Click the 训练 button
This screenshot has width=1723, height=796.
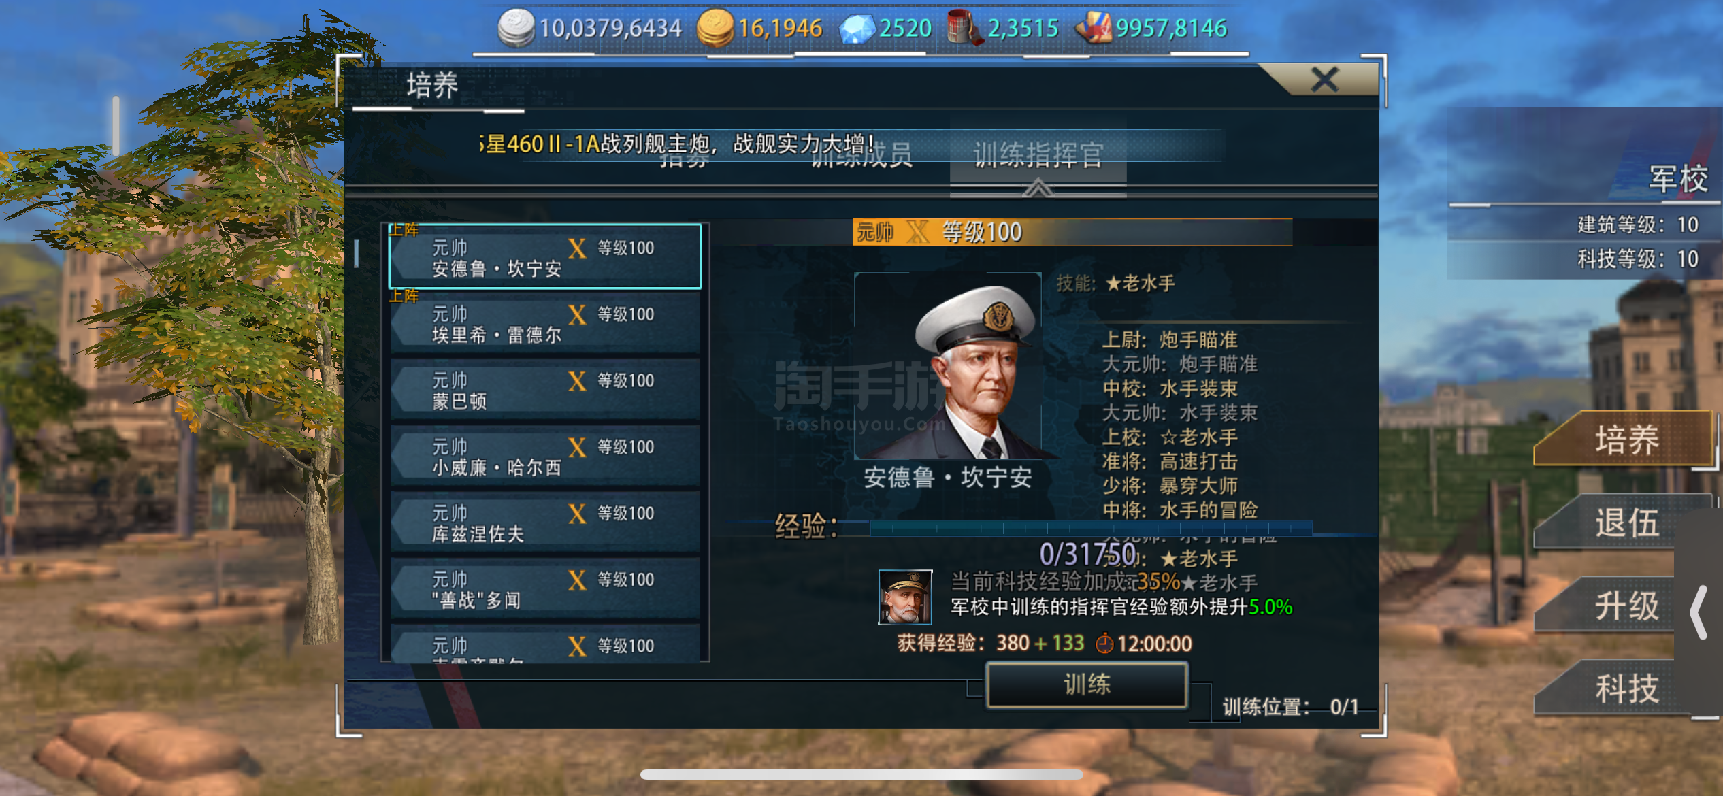(1087, 684)
